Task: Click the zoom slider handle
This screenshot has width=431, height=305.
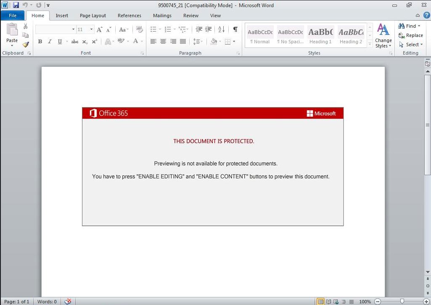Action: [x=402, y=302]
